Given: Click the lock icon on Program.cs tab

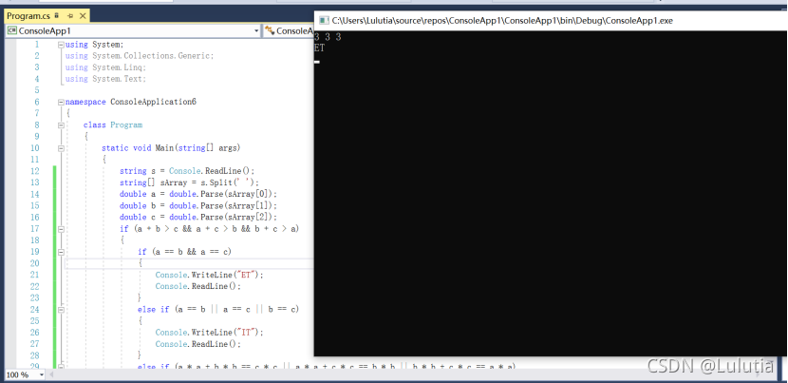Looking at the screenshot, I should tap(56, 16).
